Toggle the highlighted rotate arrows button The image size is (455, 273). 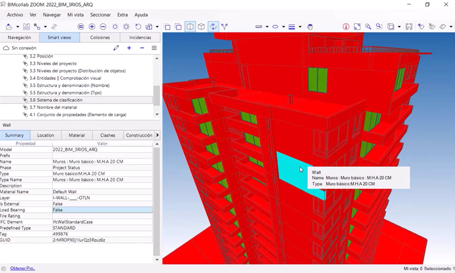(x=213, y=27)
